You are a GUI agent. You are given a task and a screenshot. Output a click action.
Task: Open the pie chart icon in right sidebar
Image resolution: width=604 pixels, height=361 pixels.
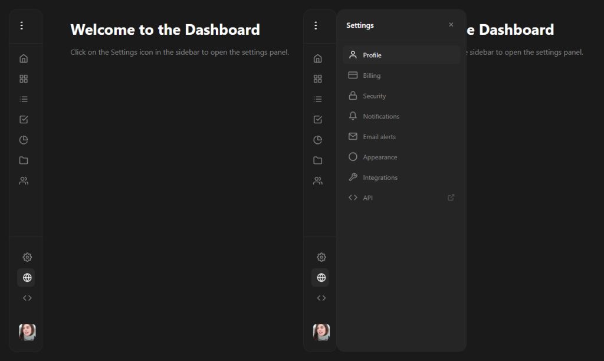pos(318,140)
